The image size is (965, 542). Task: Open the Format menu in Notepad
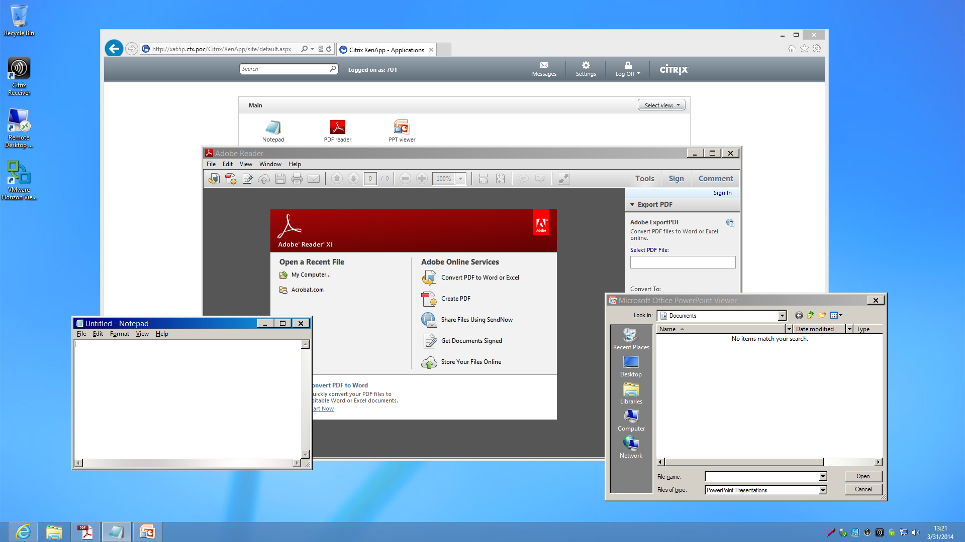[120, 334]
